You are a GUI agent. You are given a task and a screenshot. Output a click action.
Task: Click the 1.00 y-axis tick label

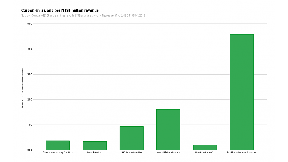[x=29, y=125]
